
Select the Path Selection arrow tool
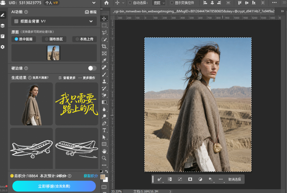[x=104, y=137]
